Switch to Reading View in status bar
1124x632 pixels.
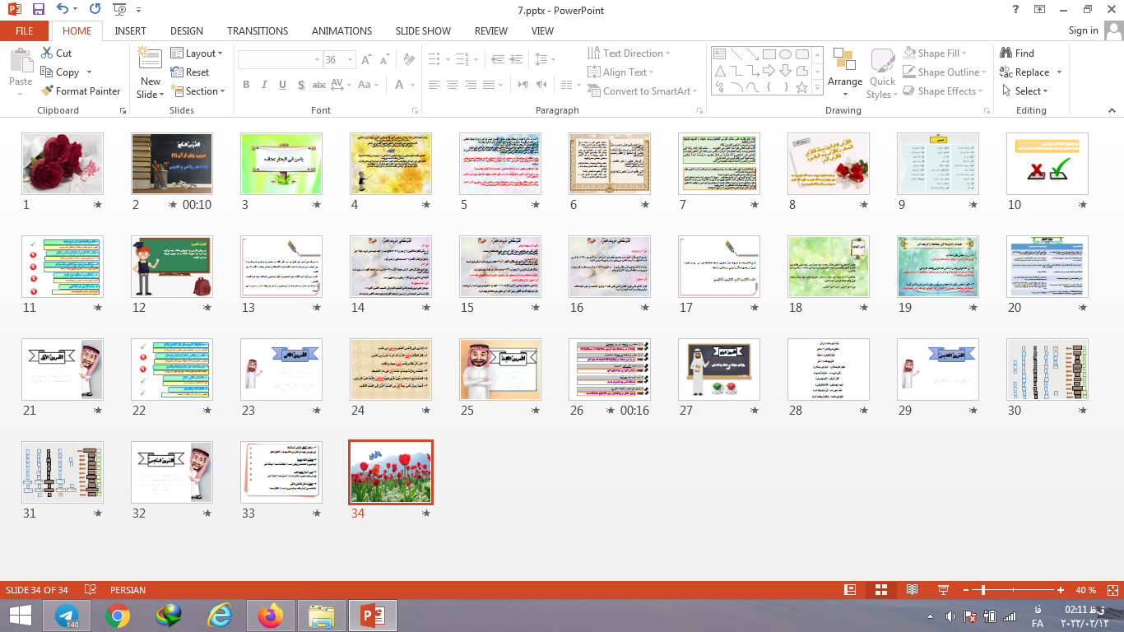click(912, 590)
